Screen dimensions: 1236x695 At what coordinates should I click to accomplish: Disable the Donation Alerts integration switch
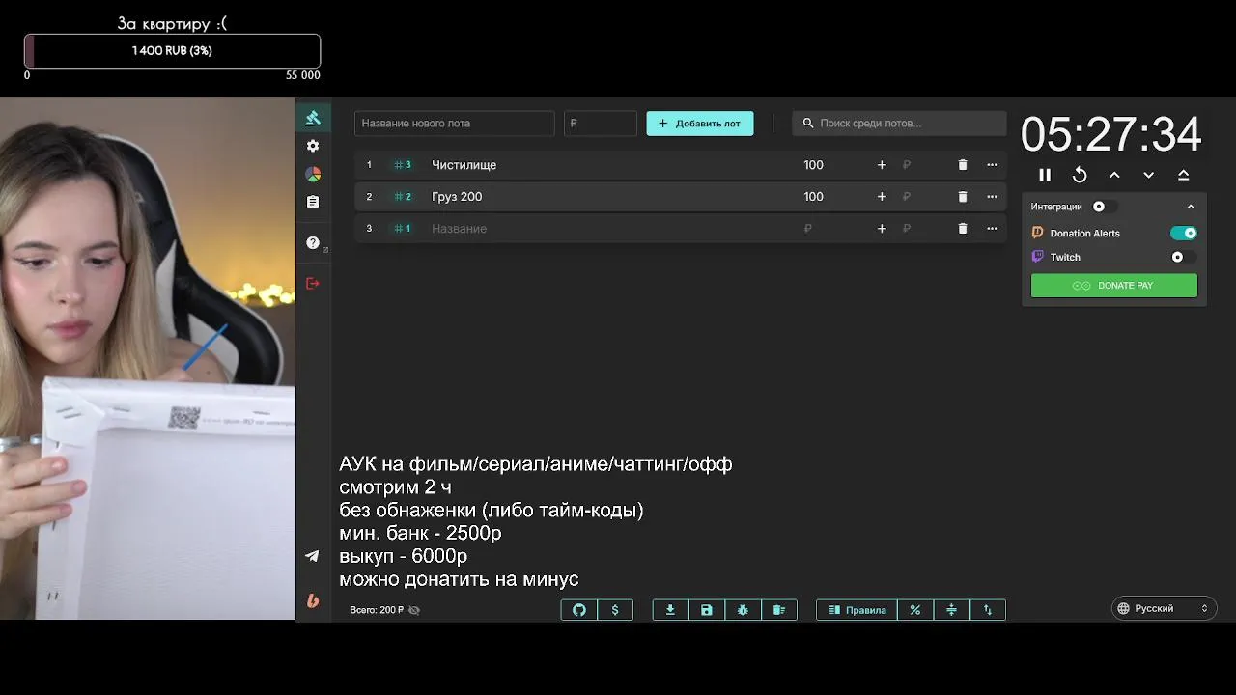click(x=1184, y=233)
